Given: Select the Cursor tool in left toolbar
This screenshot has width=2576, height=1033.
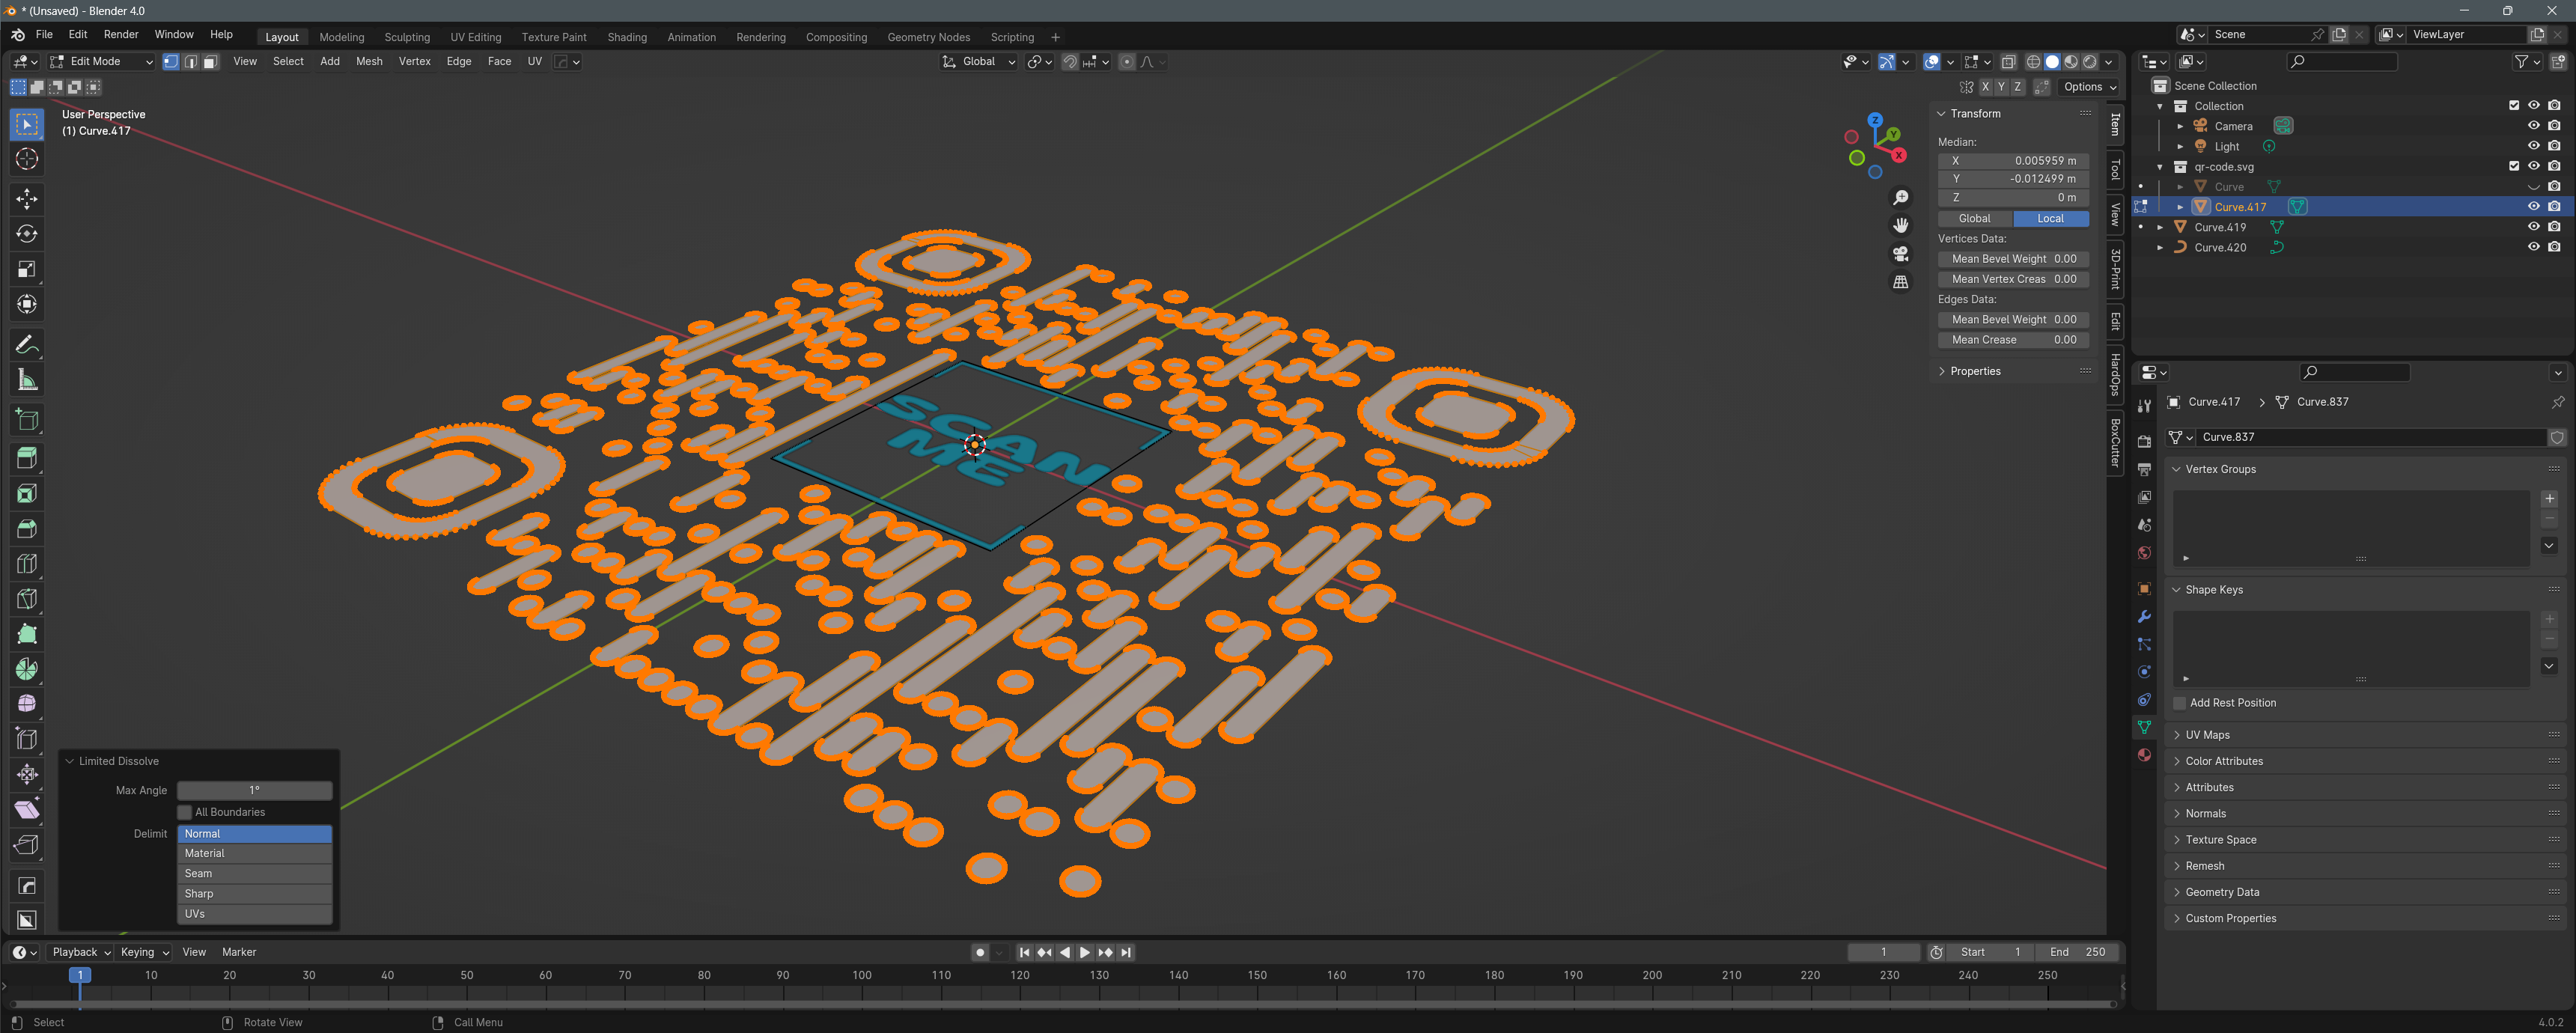Looking at the screenshot, I should 27,159.
